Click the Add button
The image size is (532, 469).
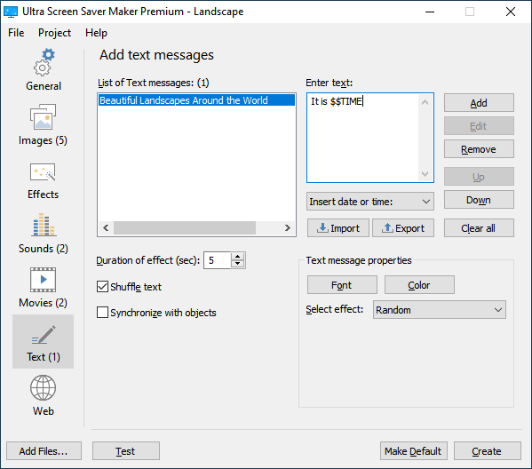click(479, 103)
